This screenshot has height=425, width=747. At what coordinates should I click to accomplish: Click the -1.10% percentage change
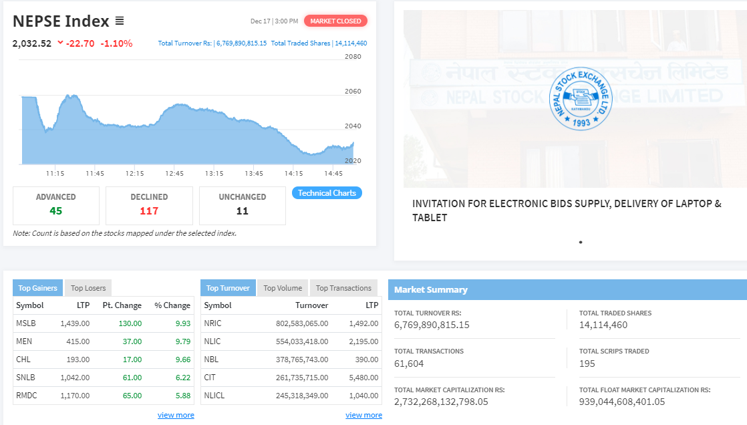click(x=116, y=43)
